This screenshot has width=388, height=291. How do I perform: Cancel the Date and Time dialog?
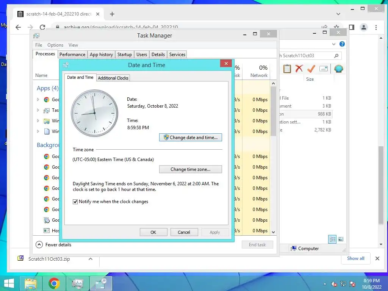pyautogui.click(x=184, y=232)
